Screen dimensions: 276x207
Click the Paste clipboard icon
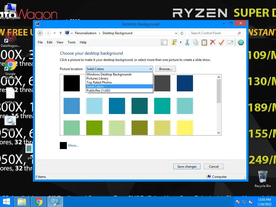pos(204,42)
